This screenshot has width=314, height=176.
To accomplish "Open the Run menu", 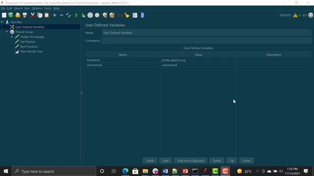I will point(27,8).
